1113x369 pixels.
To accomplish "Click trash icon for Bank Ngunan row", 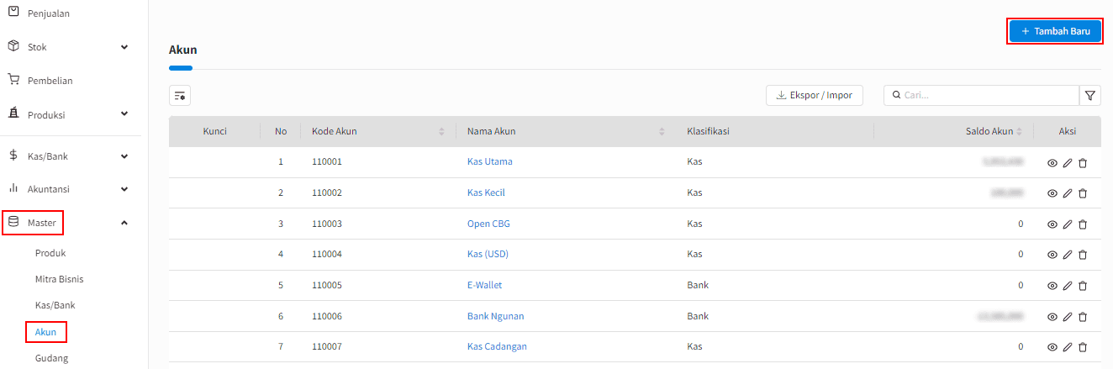I will coord(1083,317).
